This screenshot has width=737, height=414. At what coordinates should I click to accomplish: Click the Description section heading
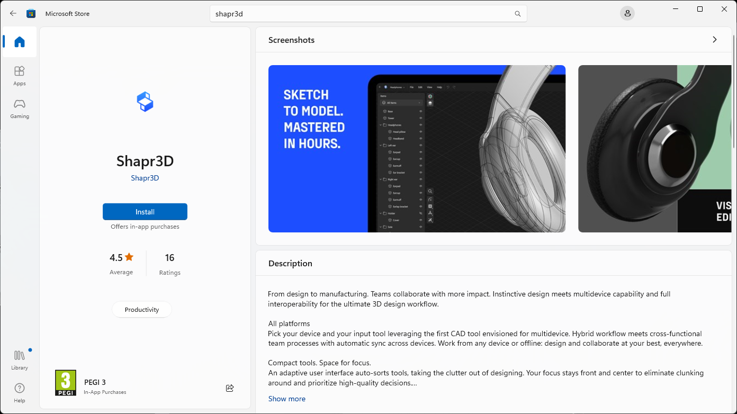pos(290,263)
